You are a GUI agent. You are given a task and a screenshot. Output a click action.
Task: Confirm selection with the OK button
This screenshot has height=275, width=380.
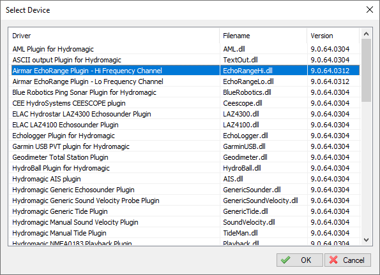tap(300, 260)
